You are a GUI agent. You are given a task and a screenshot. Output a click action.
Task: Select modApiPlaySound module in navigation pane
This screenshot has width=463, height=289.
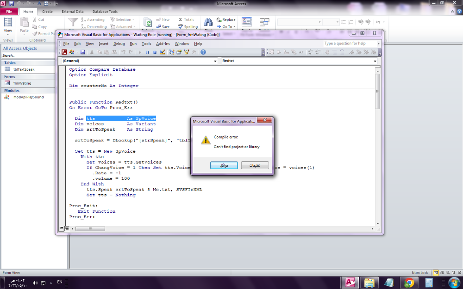tap(28, 97)
